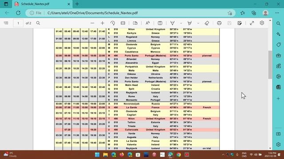
Task: Add a site to the sidebar
Action: coord(278,98)
